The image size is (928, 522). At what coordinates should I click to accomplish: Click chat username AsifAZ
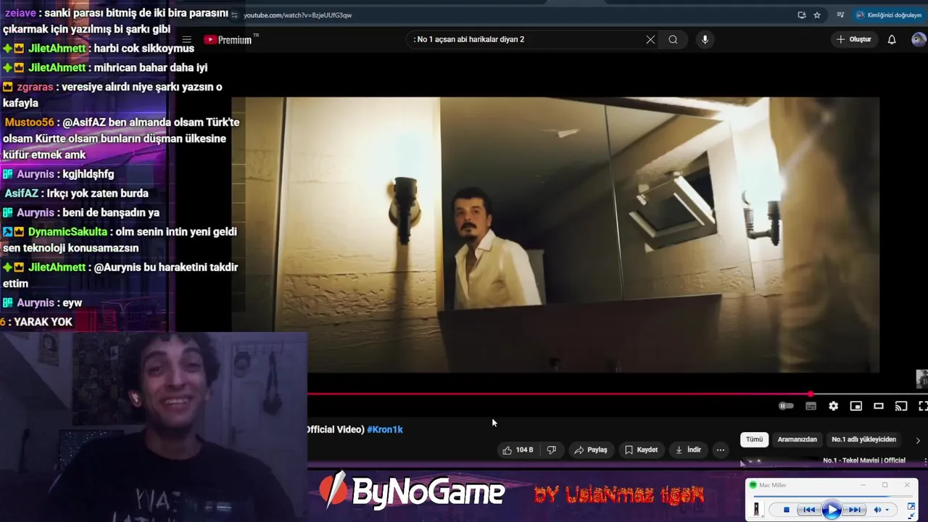[21, 194]
